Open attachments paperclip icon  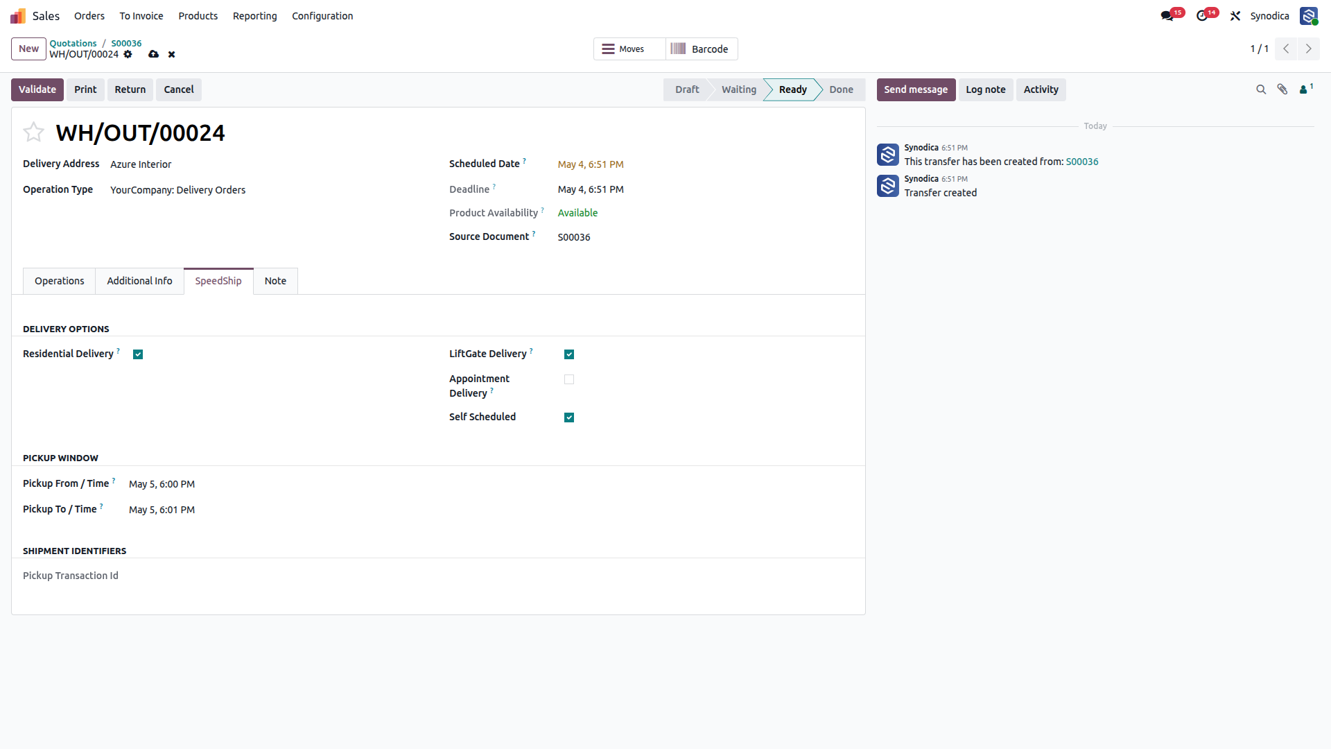click(x=1282, y=89)
